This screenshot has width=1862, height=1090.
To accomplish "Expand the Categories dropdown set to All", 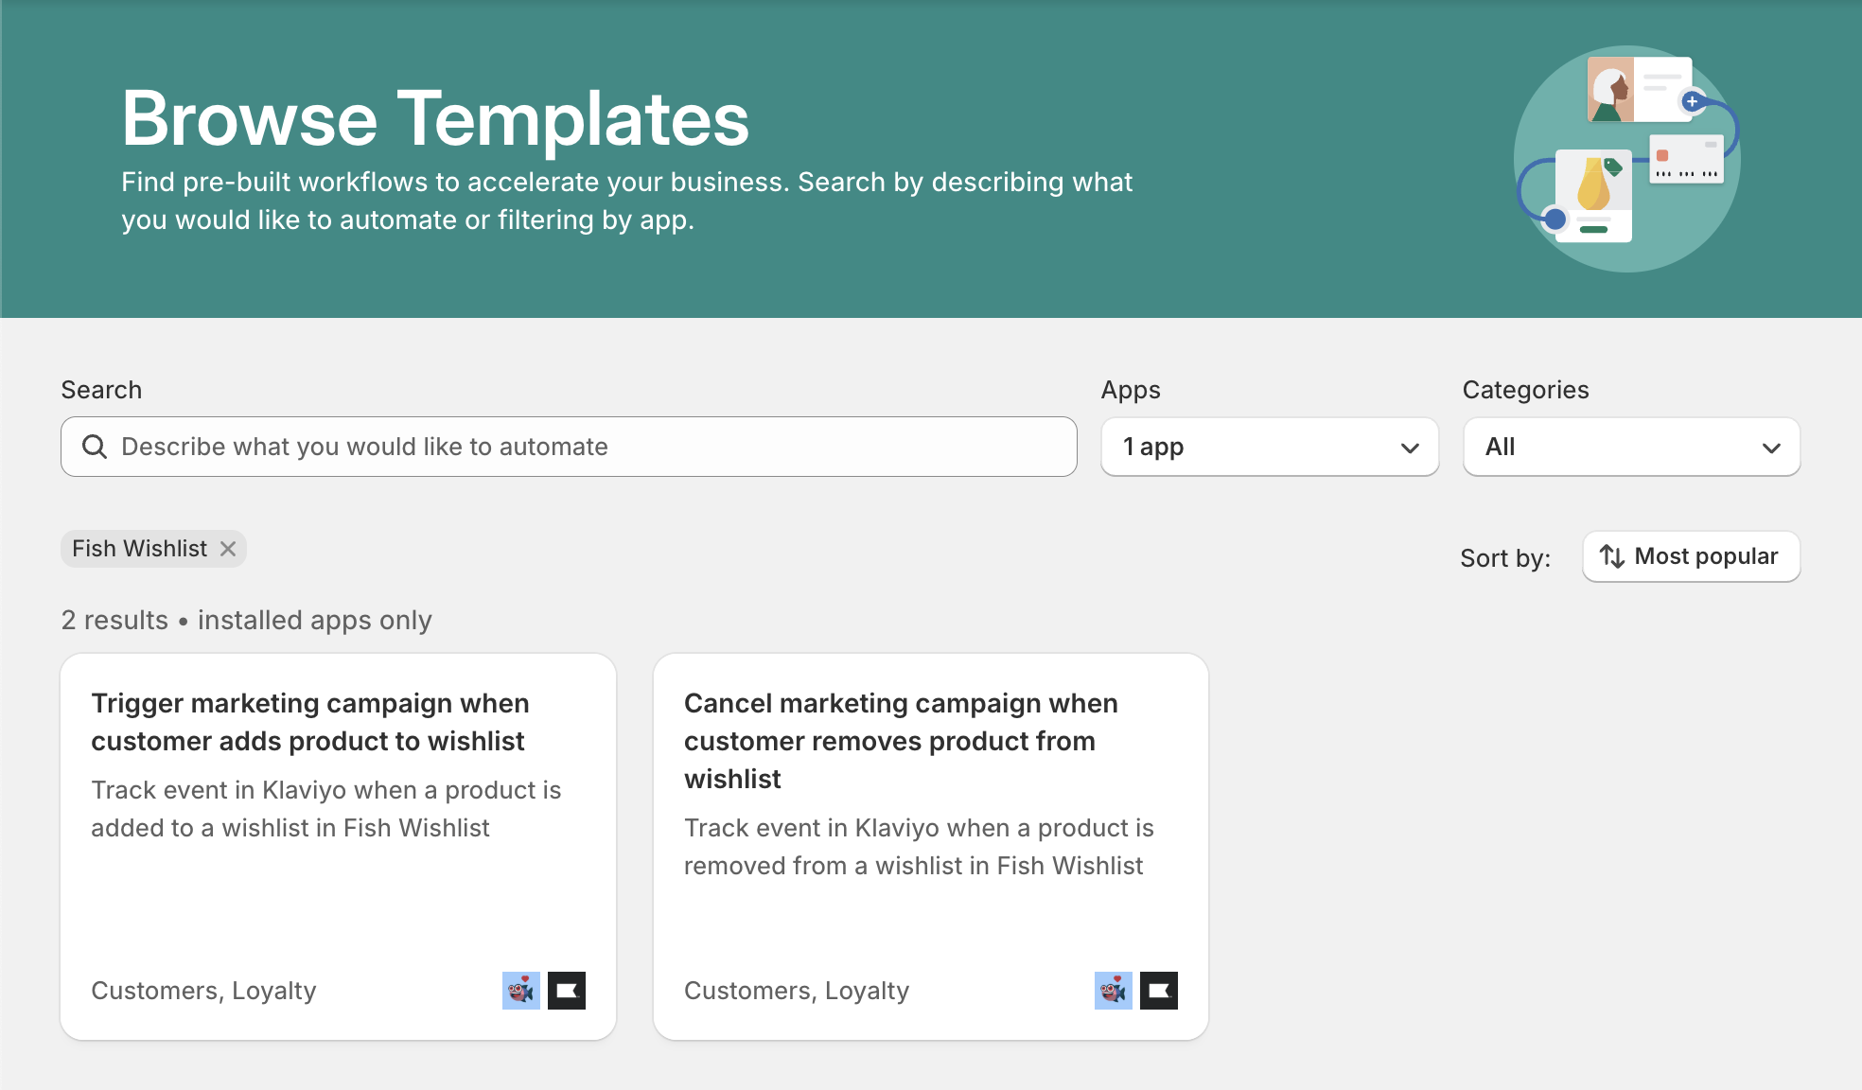I will tap(1631, 447).
